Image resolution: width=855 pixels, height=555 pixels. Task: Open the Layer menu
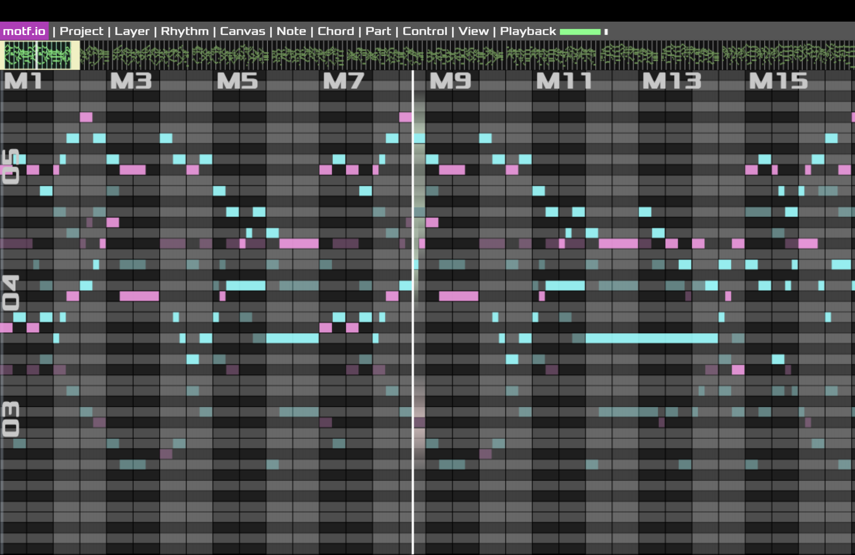pos(132,31)
